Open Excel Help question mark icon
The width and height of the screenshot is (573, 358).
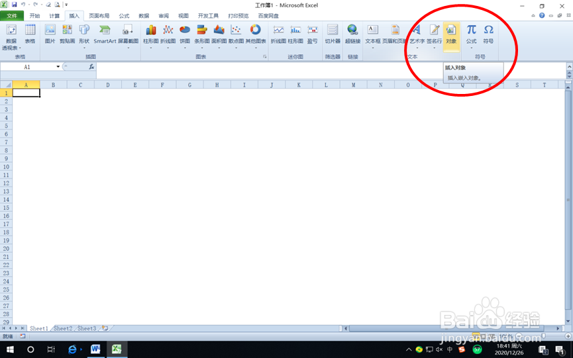542,15
